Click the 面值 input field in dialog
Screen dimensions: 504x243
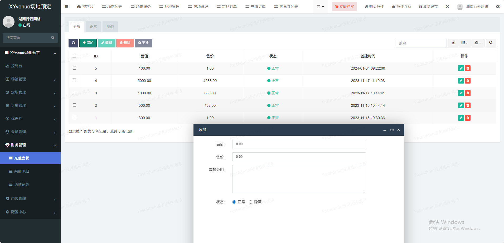[x=299, y=144]
